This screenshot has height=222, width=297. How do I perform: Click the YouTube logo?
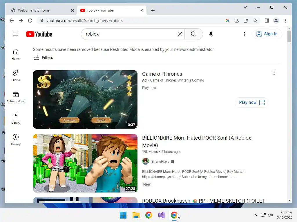39,34
